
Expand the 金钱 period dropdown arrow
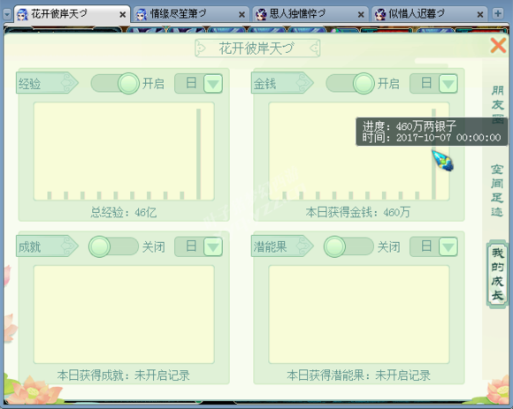coord(448,84)
